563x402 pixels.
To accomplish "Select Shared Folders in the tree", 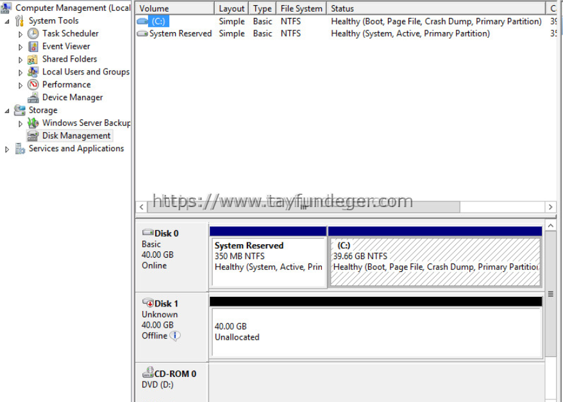I will 70,59.
